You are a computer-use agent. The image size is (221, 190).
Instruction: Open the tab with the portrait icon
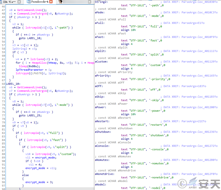pyautogui.click(x=60, y=2)
